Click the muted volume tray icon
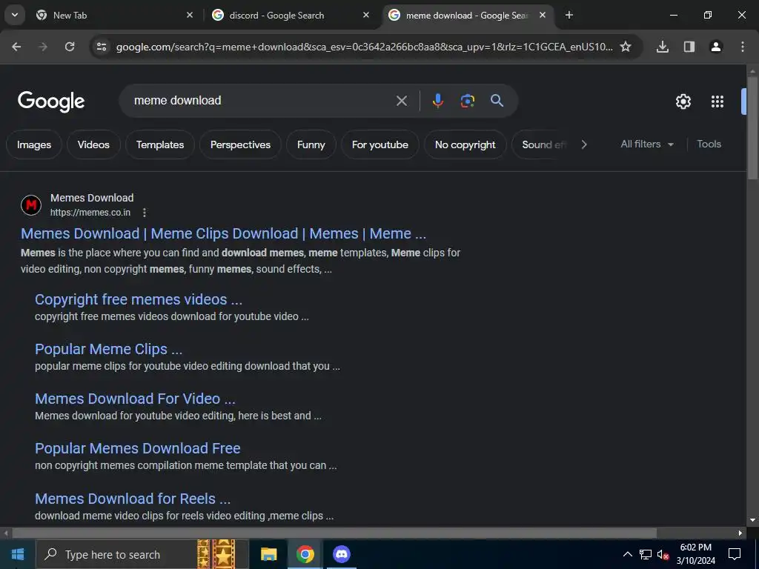This screenshot has width=759, height=569. (663, 554)
